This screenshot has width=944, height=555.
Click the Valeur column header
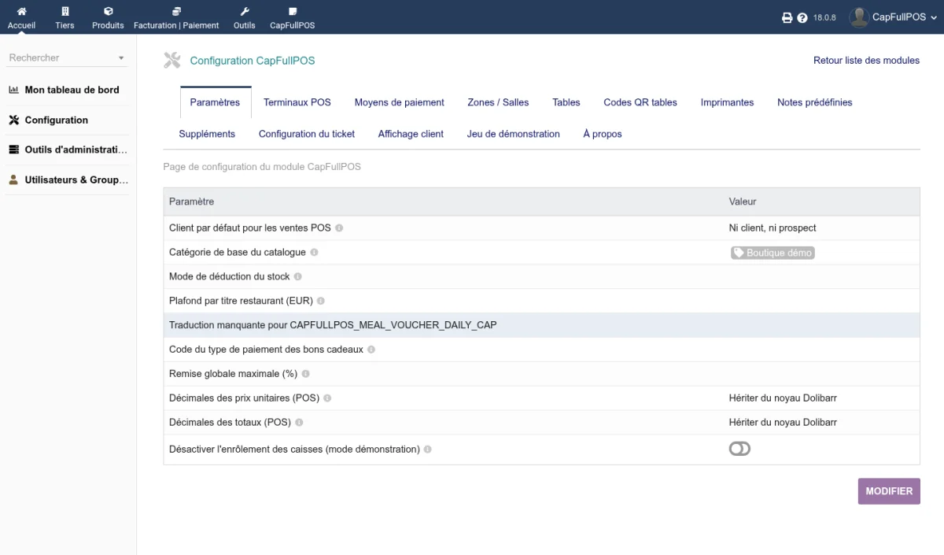(x=743, y=202)
